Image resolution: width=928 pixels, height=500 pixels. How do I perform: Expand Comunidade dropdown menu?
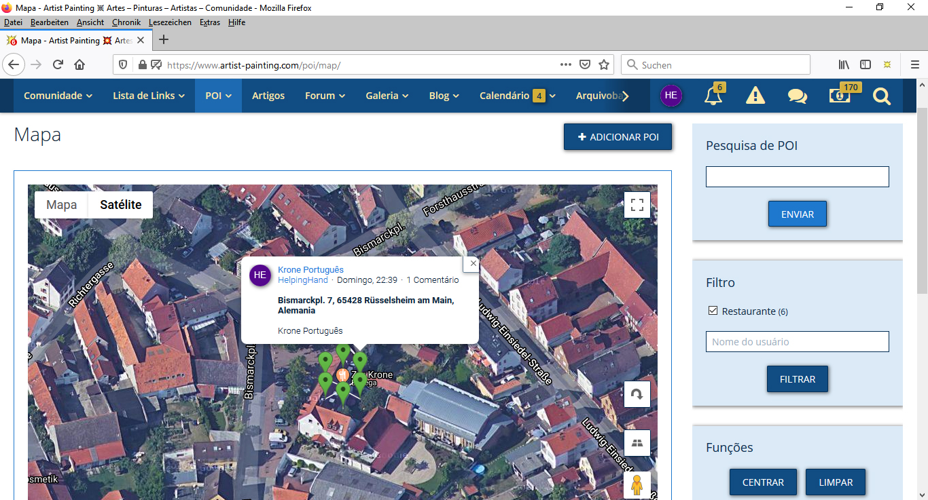click(58, 96)
